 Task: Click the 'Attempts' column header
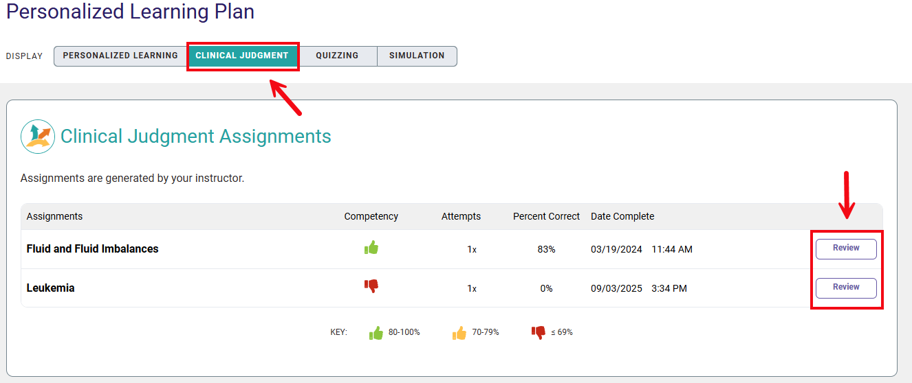pyautogui.click(x=461, y=216)
